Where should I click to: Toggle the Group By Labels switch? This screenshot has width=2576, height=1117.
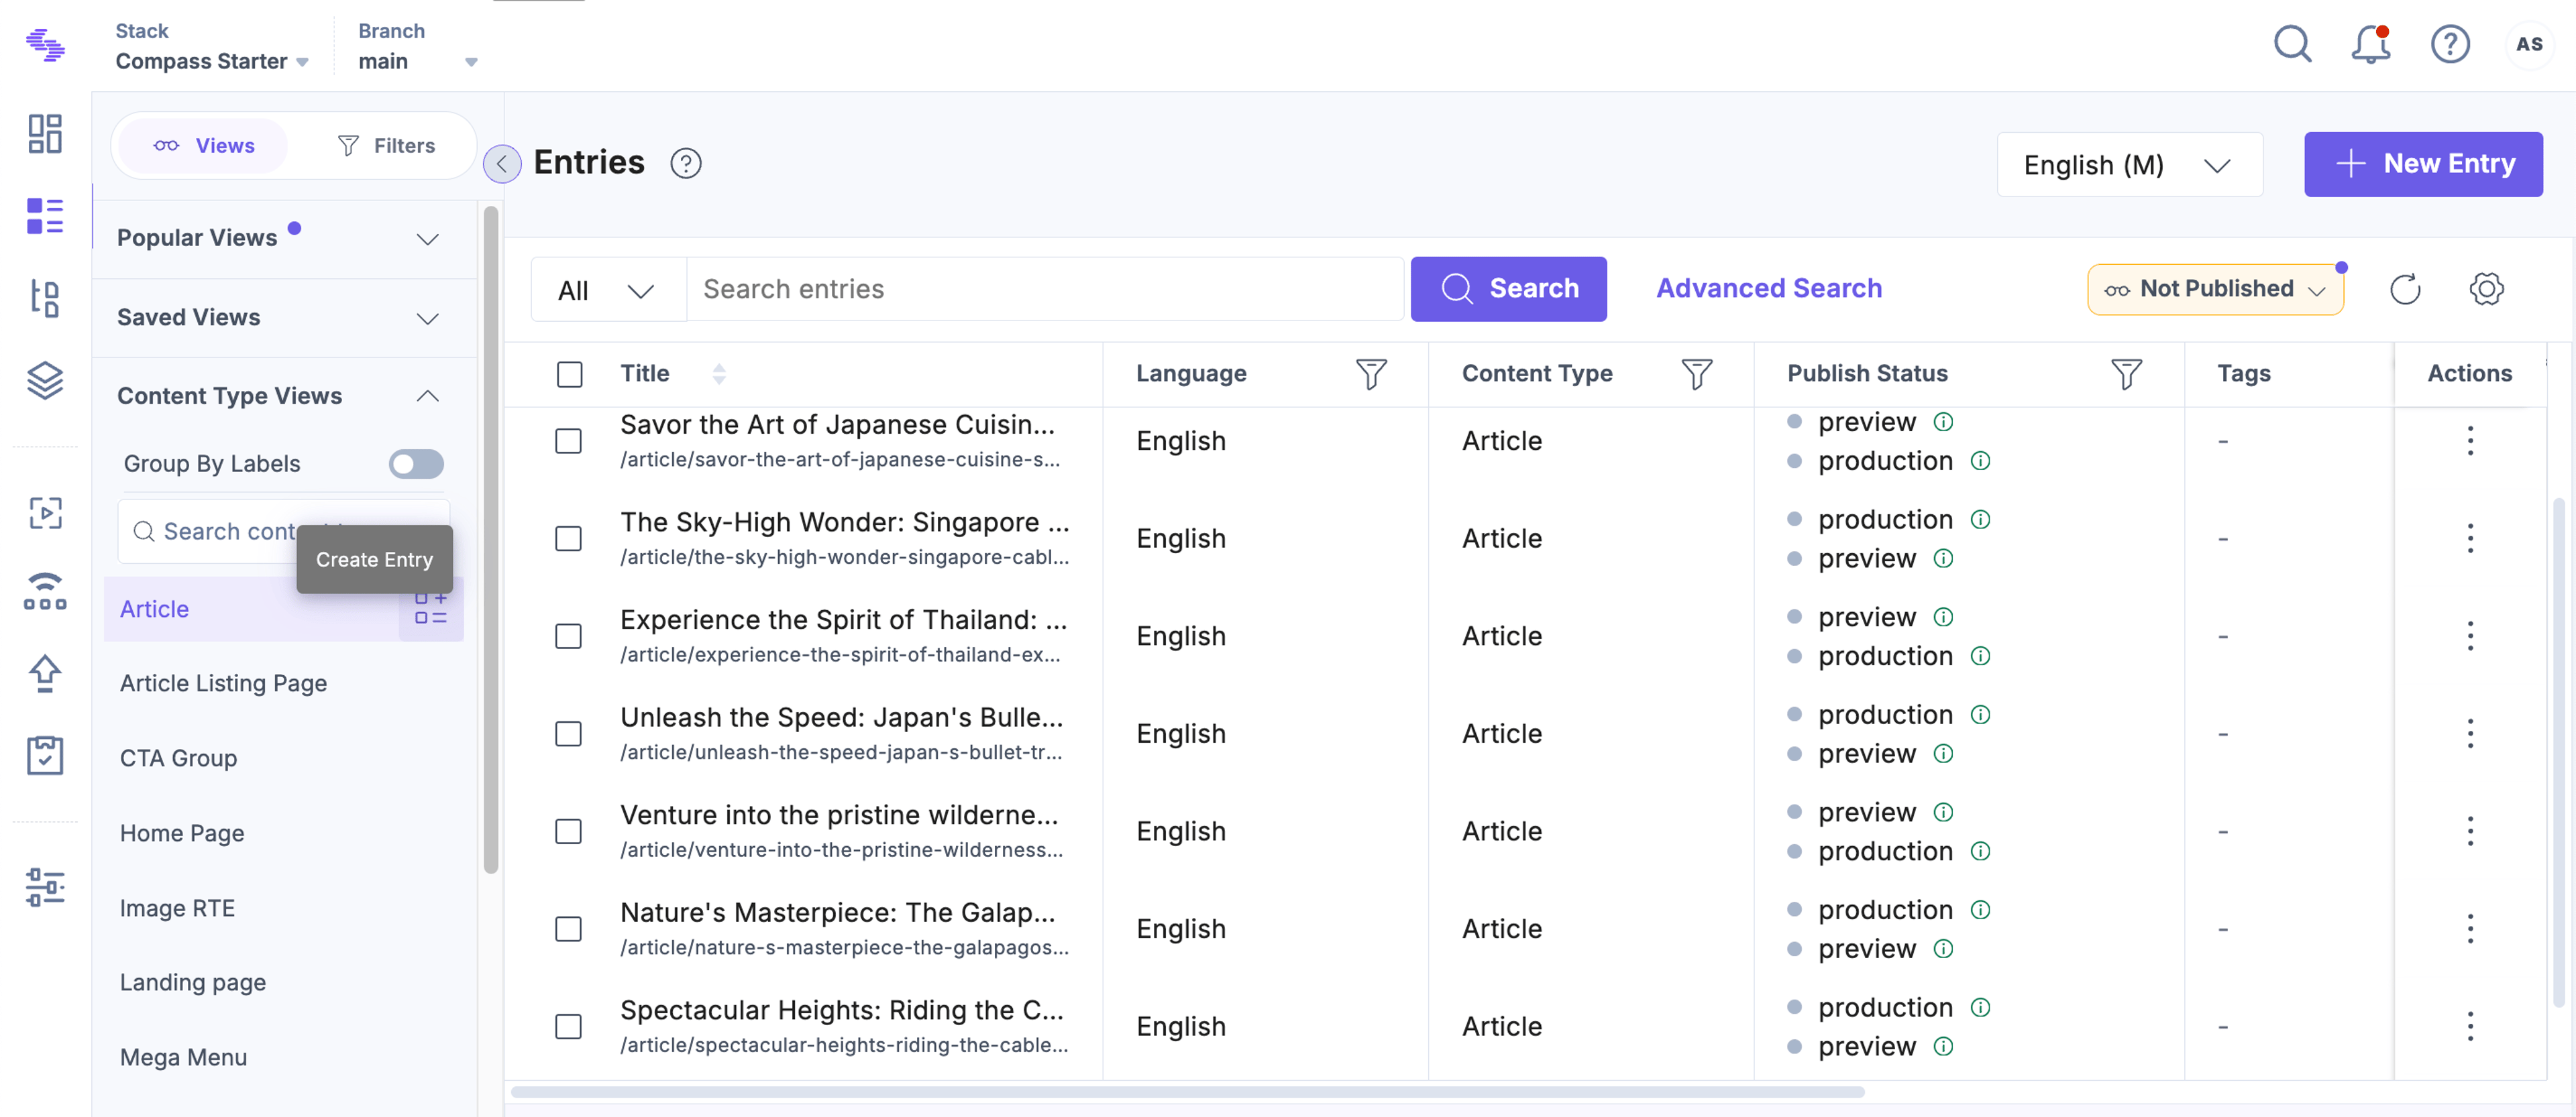click(416, 465)
